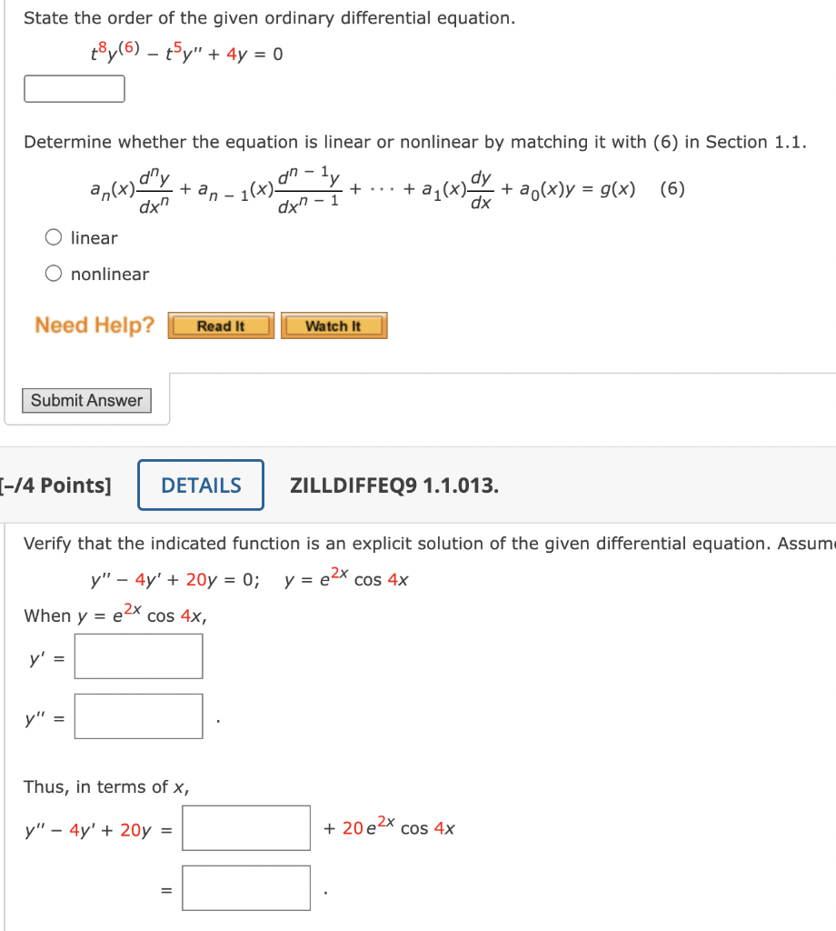Screen dimensions: 836x931
Task: Select the linear radio button
Action: tap(53, 237)
